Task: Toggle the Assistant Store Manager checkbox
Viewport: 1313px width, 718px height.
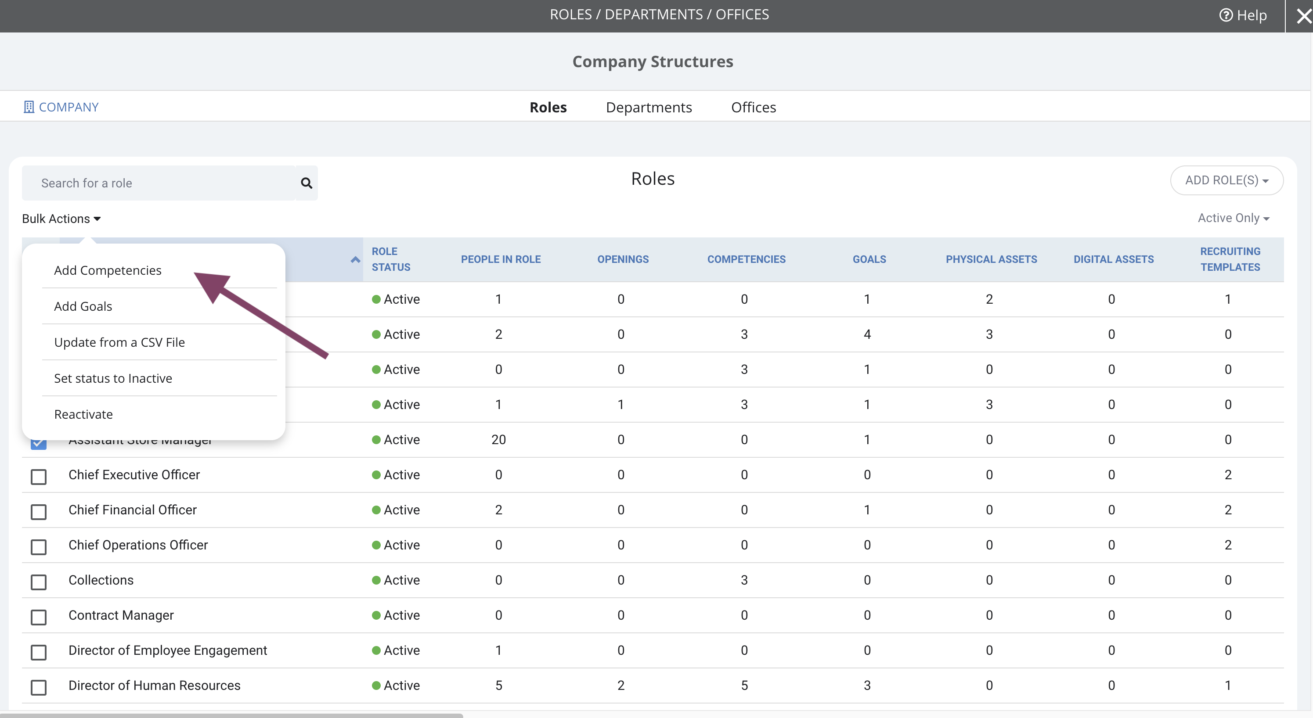Action: 38,443
